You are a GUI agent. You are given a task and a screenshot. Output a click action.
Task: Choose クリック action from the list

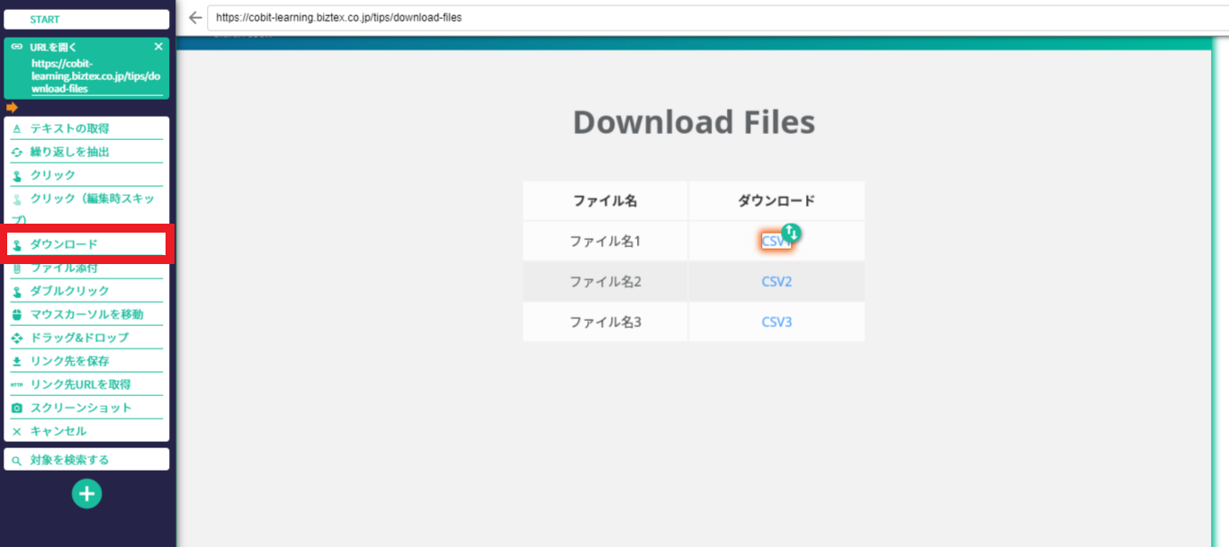pos(86,175)
